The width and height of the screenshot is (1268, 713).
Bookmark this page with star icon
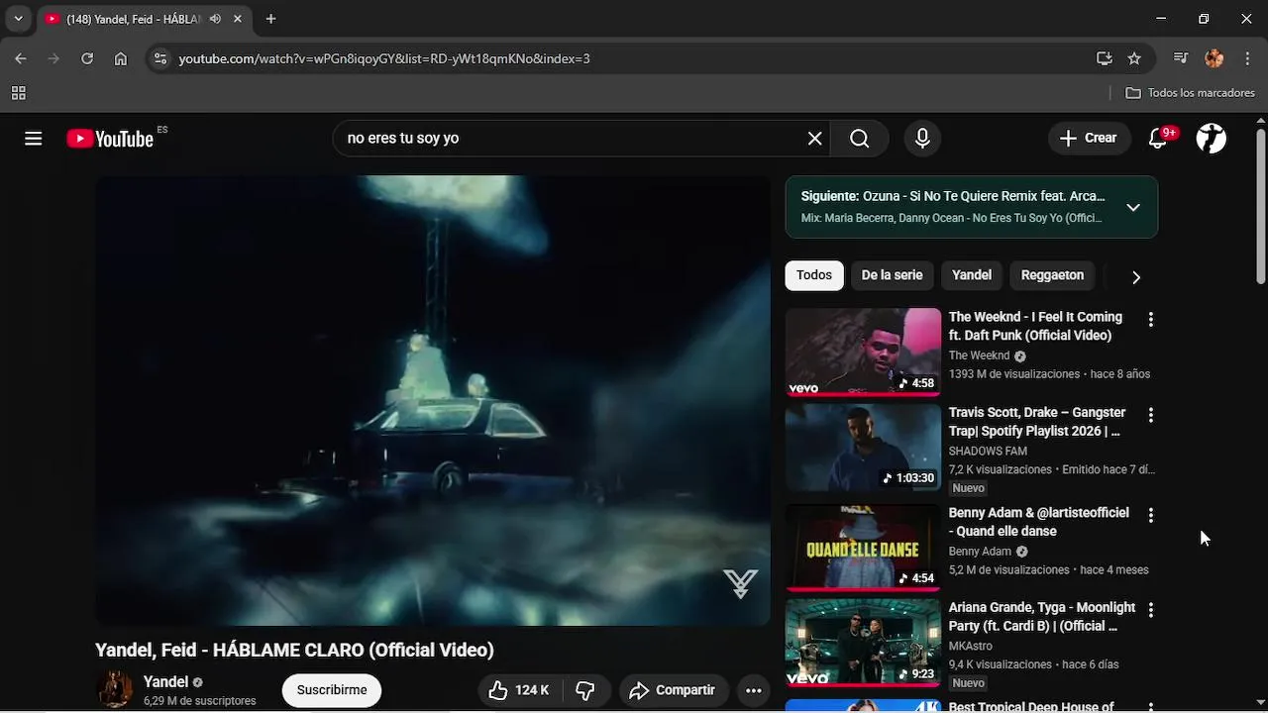[1134, 58]
